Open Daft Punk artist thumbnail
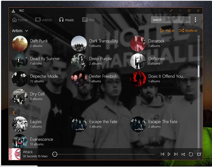The width and height of the screenshot is (212, 167). click(20, 43)
